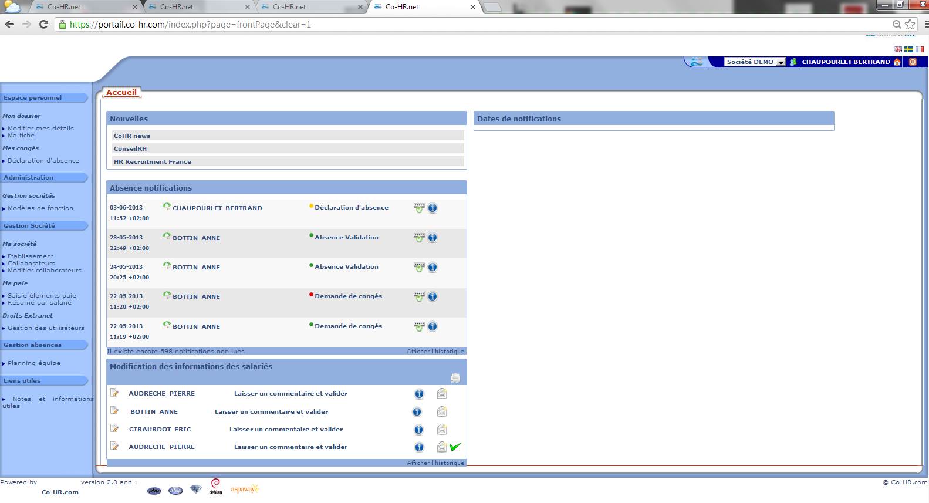Click the green checkmark on last AUDRECHE PIERRE row
This screenshot has height=503, width=929.
(x=455, y=447)
